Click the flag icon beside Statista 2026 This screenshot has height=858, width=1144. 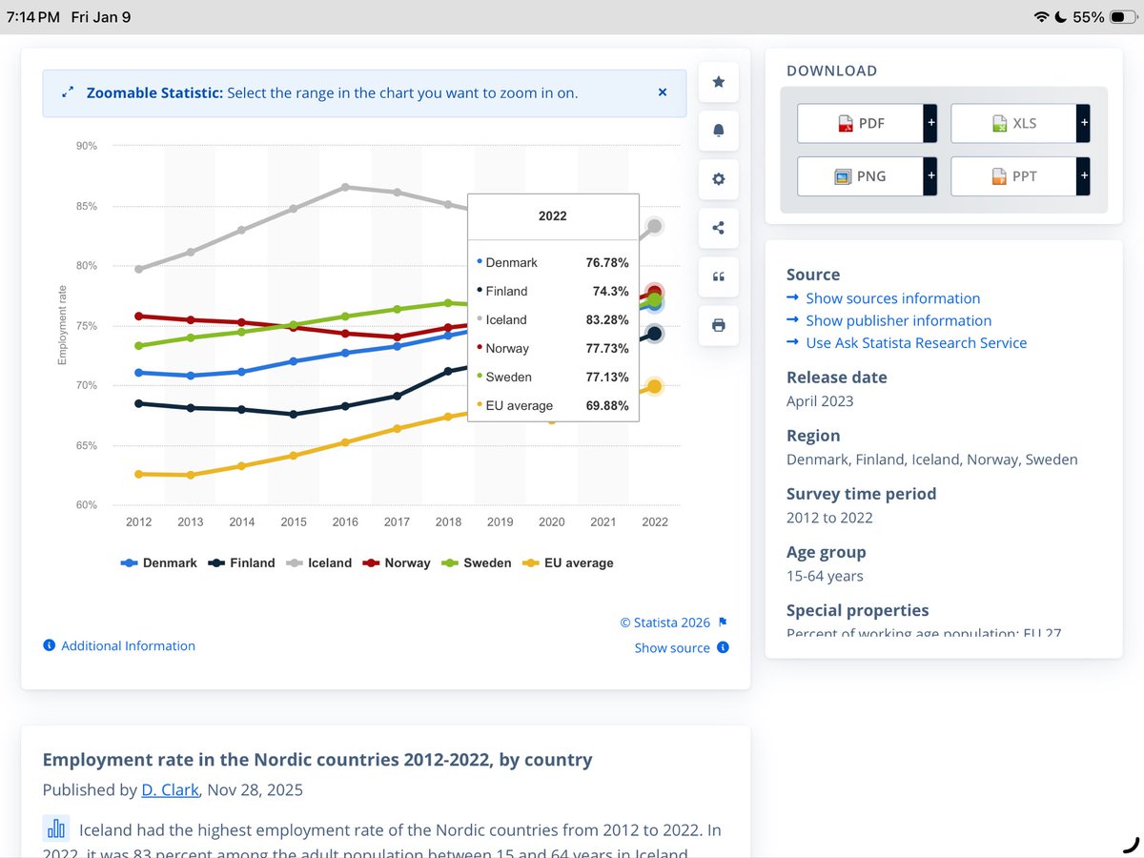pyautogui.click(x=723, y=623)
